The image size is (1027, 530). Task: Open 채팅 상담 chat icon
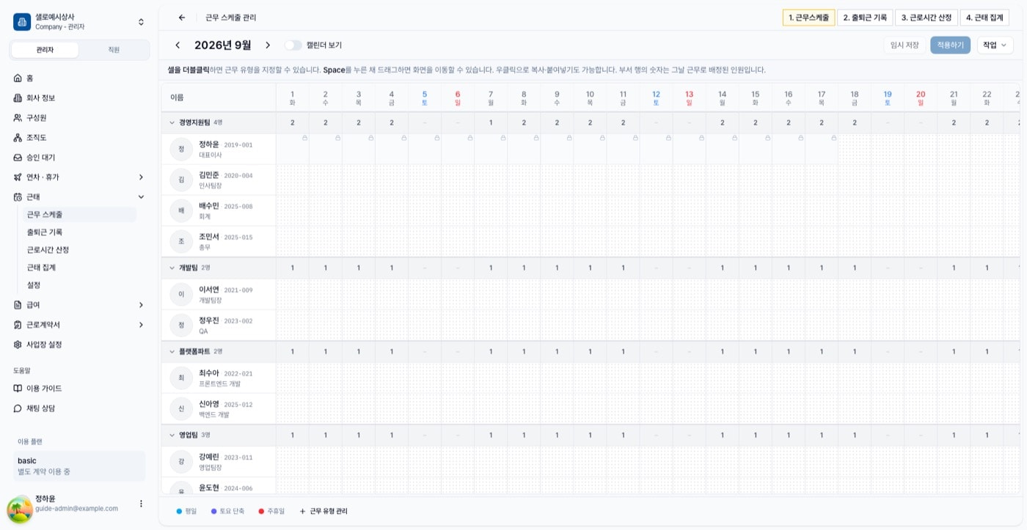(x=18, y=408)
